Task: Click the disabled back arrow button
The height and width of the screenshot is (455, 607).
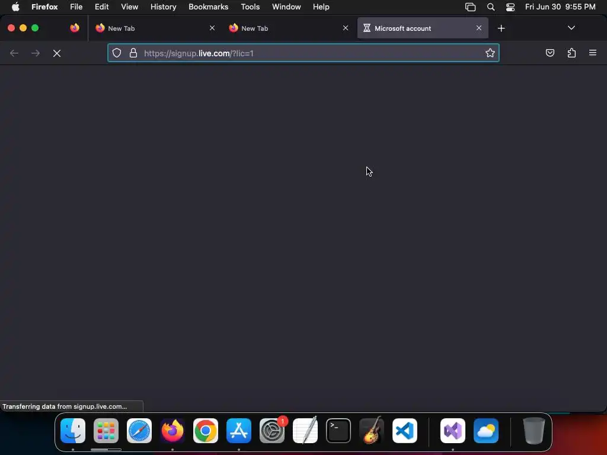Action: point(14,53)
